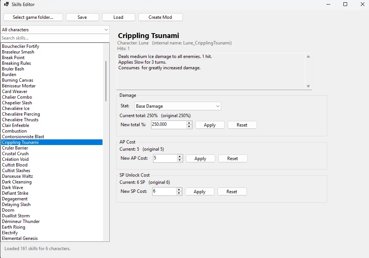
Task: Click the New AP Cost input field
Action: click(x=165, y=158)
